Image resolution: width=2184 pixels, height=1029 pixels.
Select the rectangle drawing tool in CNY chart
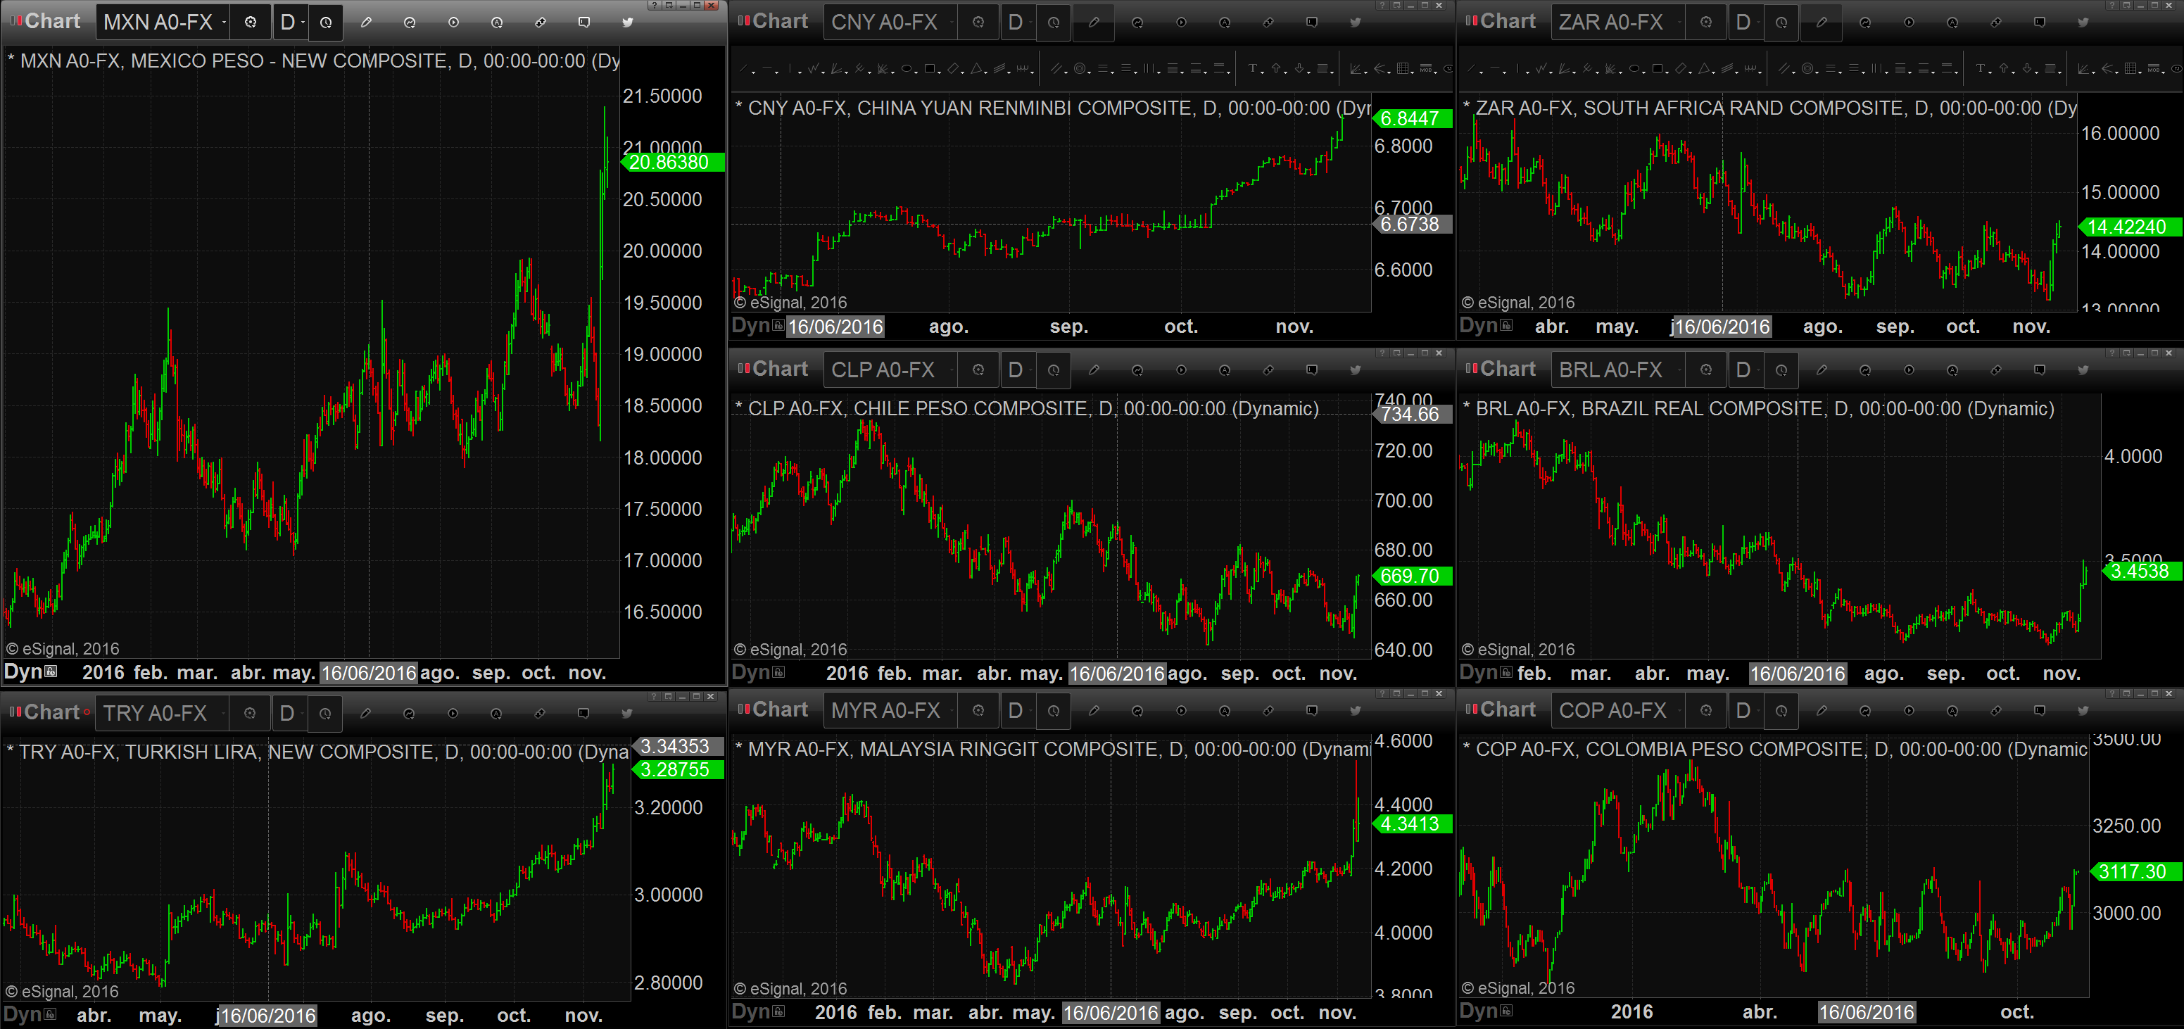pyautogui.click(x=930, y=69)
